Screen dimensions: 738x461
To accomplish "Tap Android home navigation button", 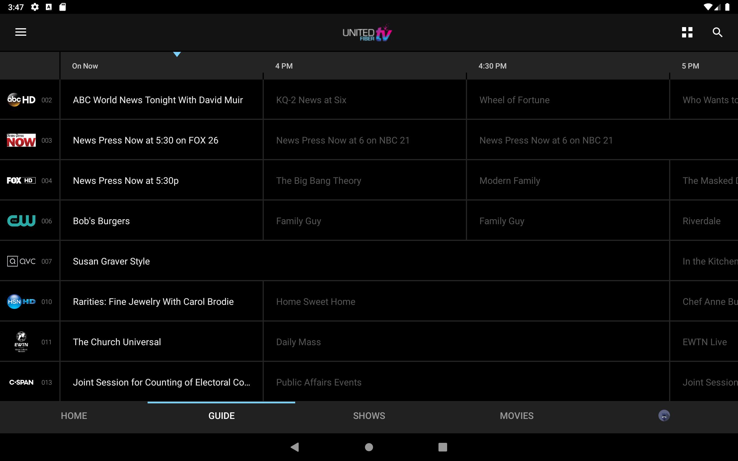I will [x=369, y=447].
